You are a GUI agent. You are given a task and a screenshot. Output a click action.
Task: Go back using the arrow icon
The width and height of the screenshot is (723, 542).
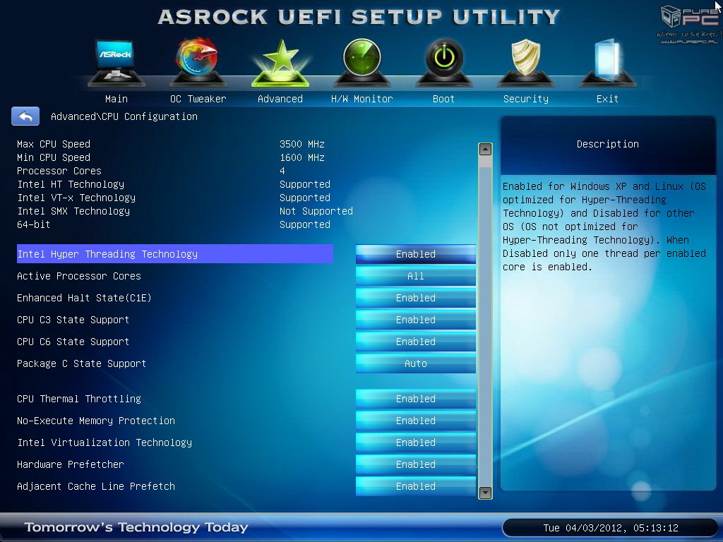coord(25,116)
